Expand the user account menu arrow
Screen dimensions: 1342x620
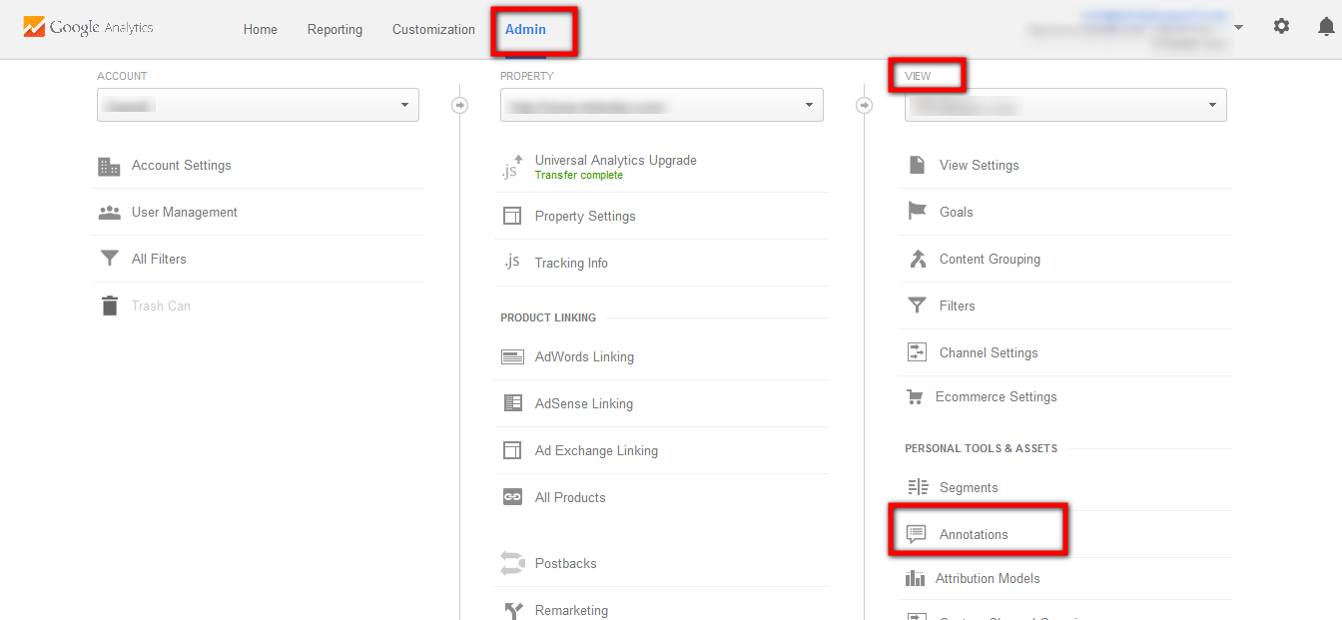point(1238,28)
